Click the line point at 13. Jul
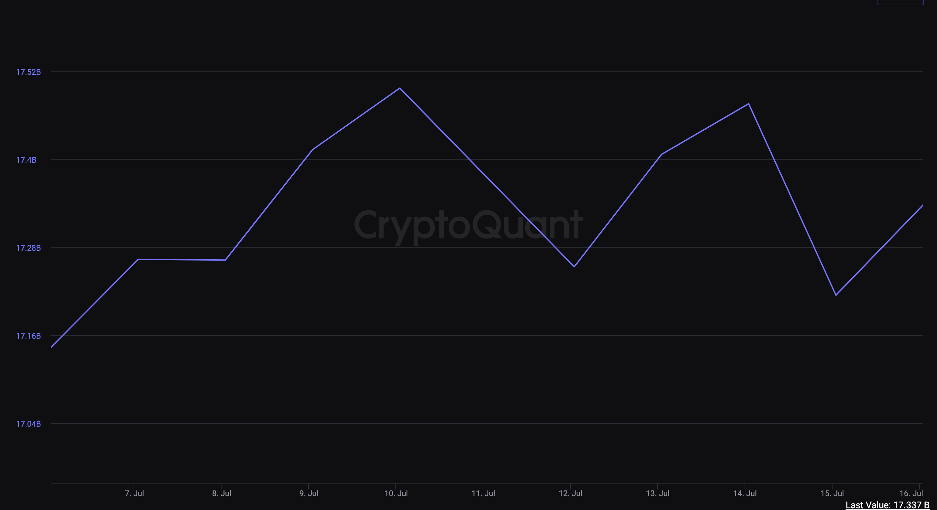Screen dimensions: 937x510 coord(661,154)
